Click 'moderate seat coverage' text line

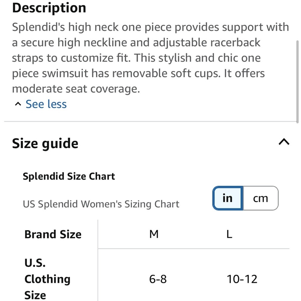coord(76,89)
